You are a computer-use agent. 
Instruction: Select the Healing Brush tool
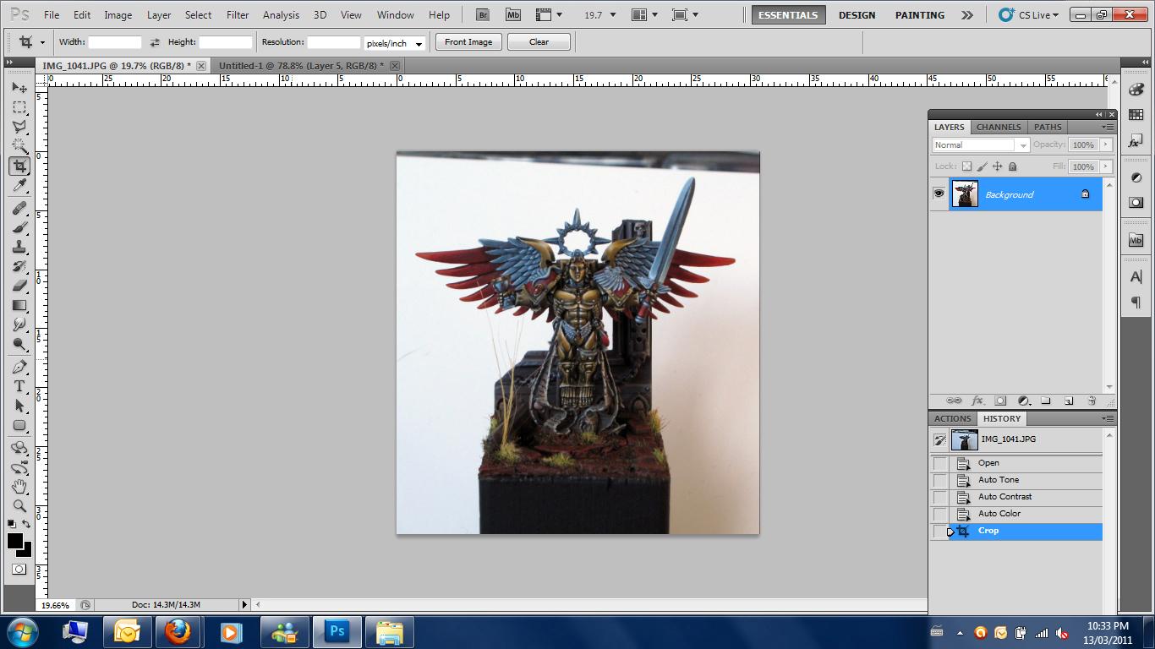(19, 208)
